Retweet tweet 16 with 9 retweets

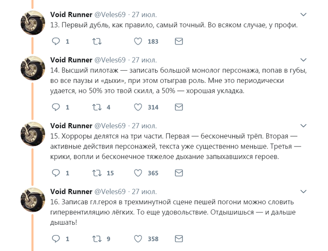tap(97, 239)
